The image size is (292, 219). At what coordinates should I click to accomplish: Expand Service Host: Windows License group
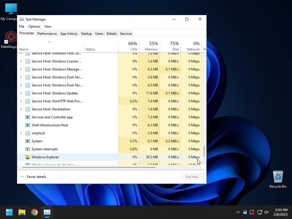pos(21,61)
